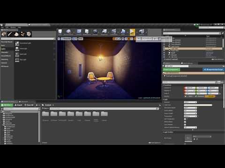Screen dimensions: 225x168
Task: Pick the Directional Light icon in Place panel
Action: coord(17,43)
